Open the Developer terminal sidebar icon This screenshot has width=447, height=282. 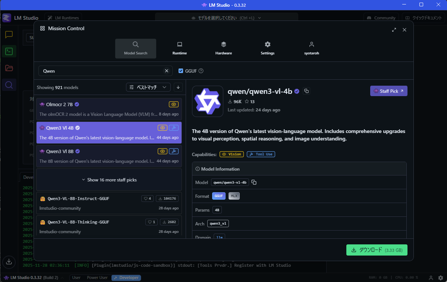(9, 51)
